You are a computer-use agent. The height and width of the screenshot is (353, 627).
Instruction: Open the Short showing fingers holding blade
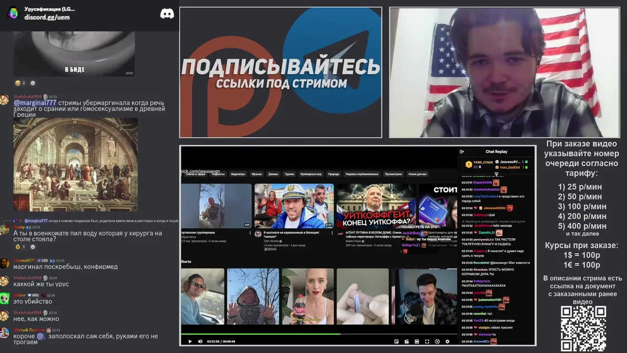362,296
